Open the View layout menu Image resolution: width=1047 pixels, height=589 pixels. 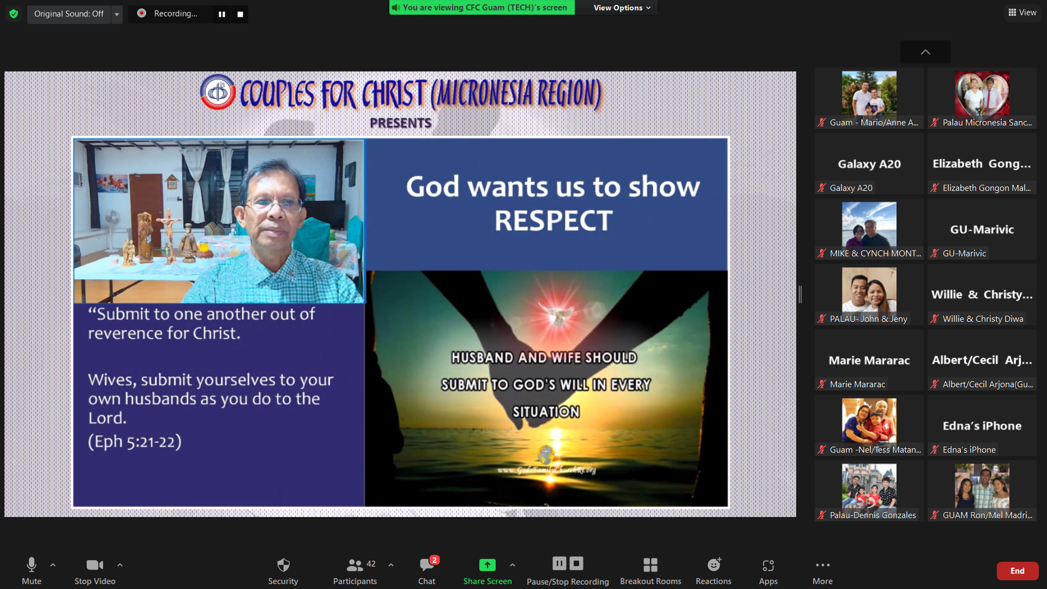pyautogui.click(x=1022, y=13)
